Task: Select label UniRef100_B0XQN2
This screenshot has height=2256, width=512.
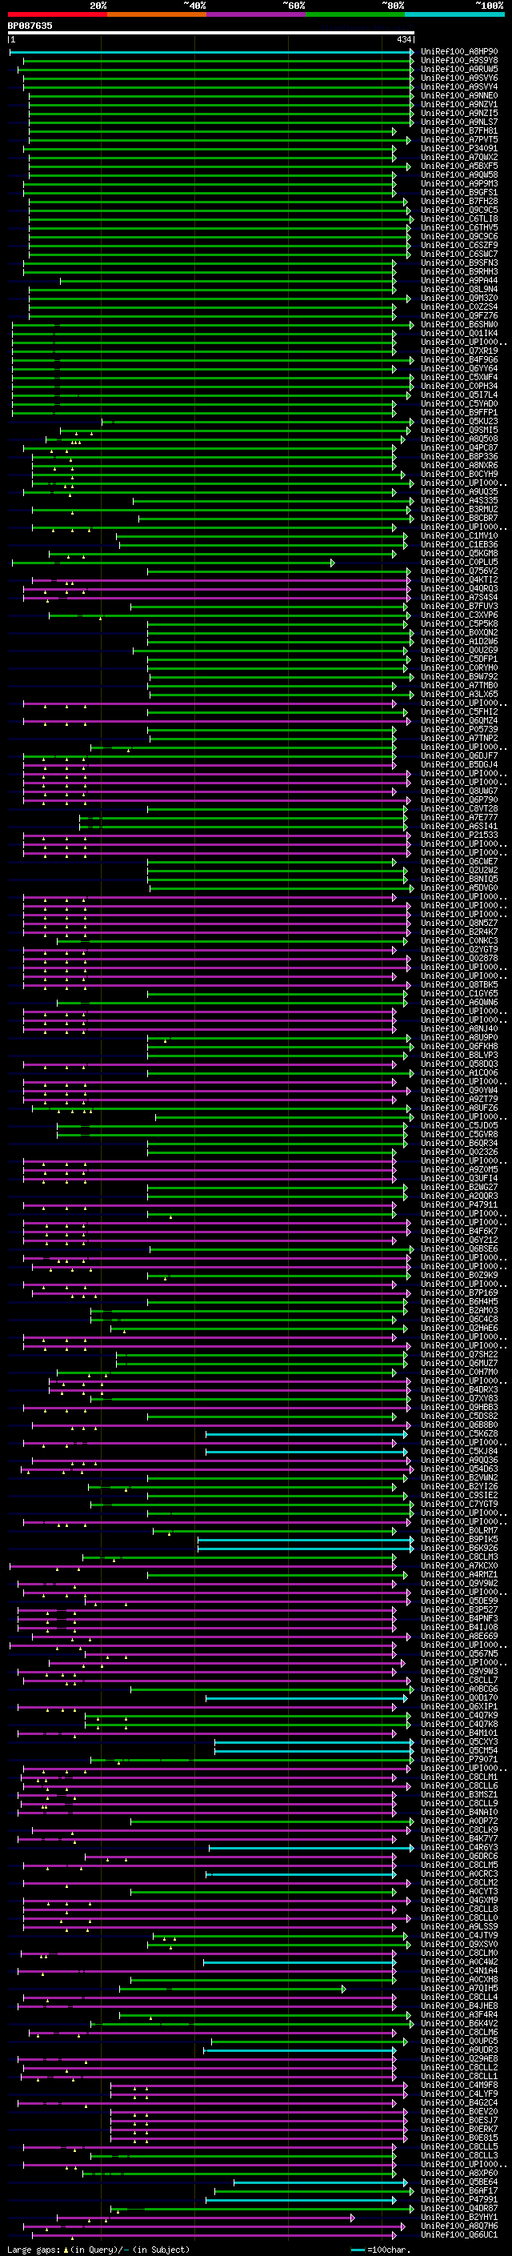Action: tap(459, 632)
